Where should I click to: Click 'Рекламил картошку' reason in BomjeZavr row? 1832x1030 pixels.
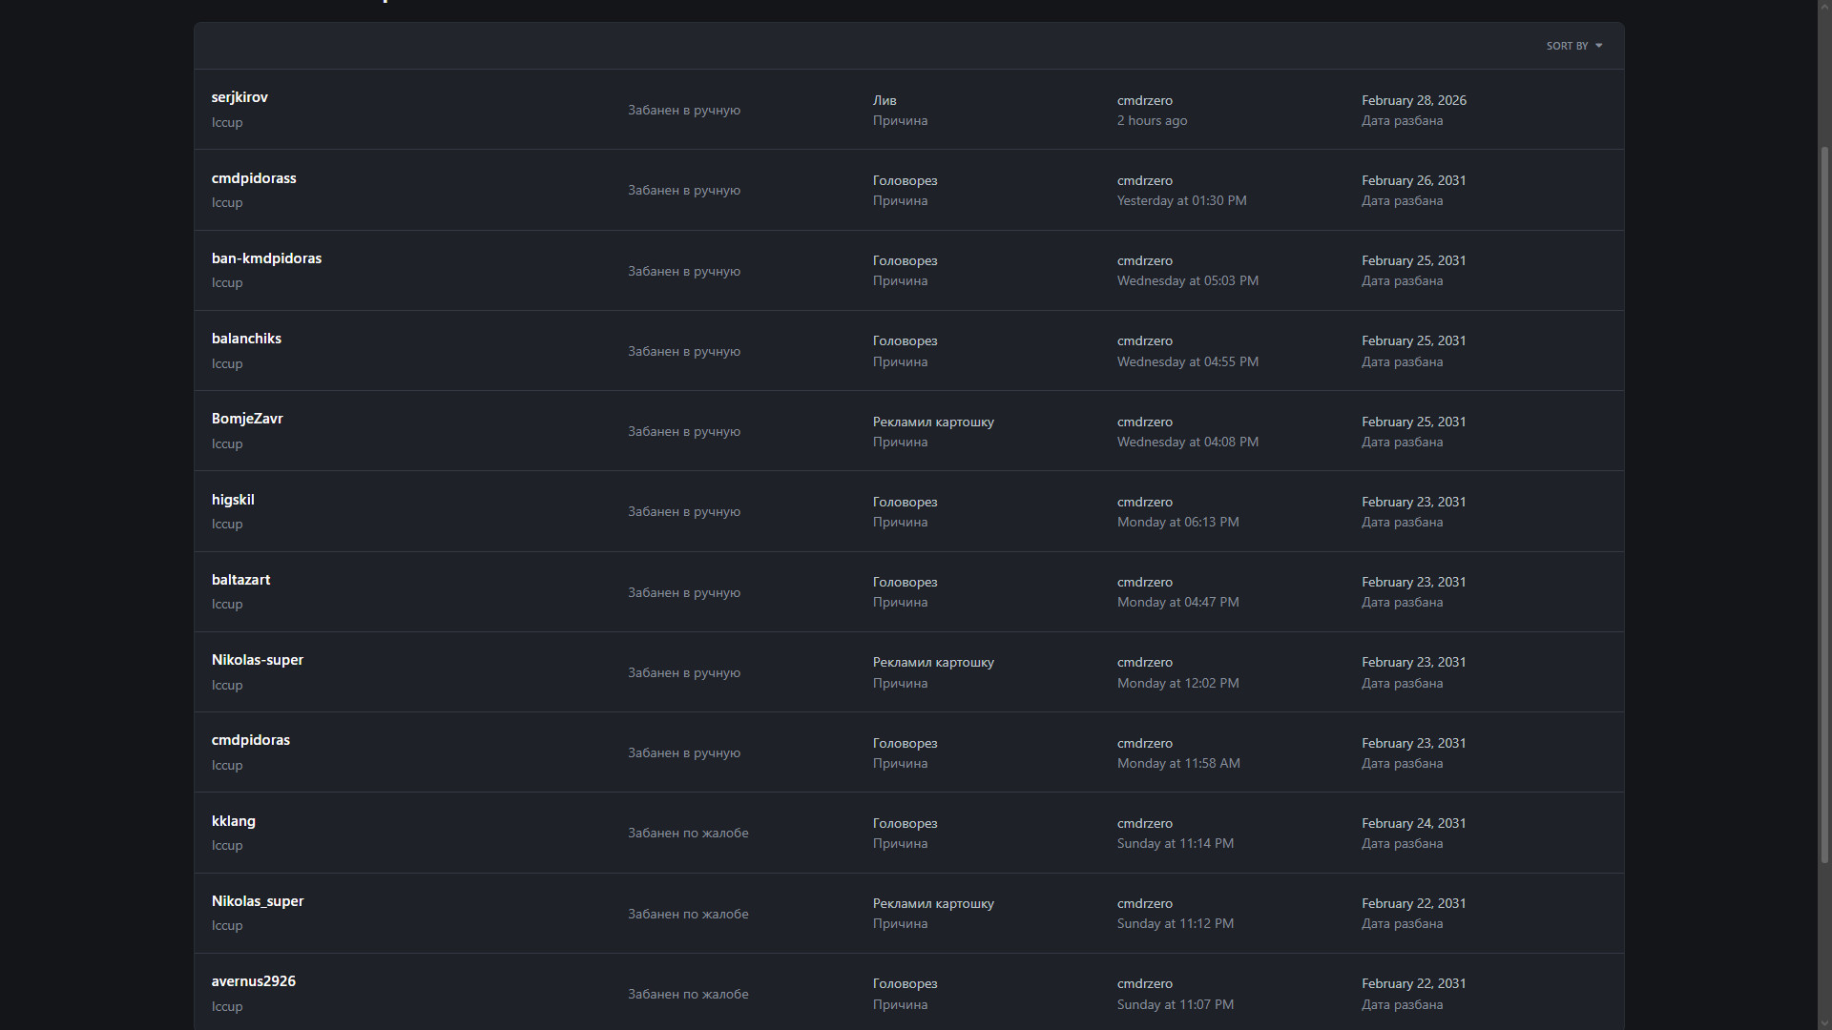point(933,422)
